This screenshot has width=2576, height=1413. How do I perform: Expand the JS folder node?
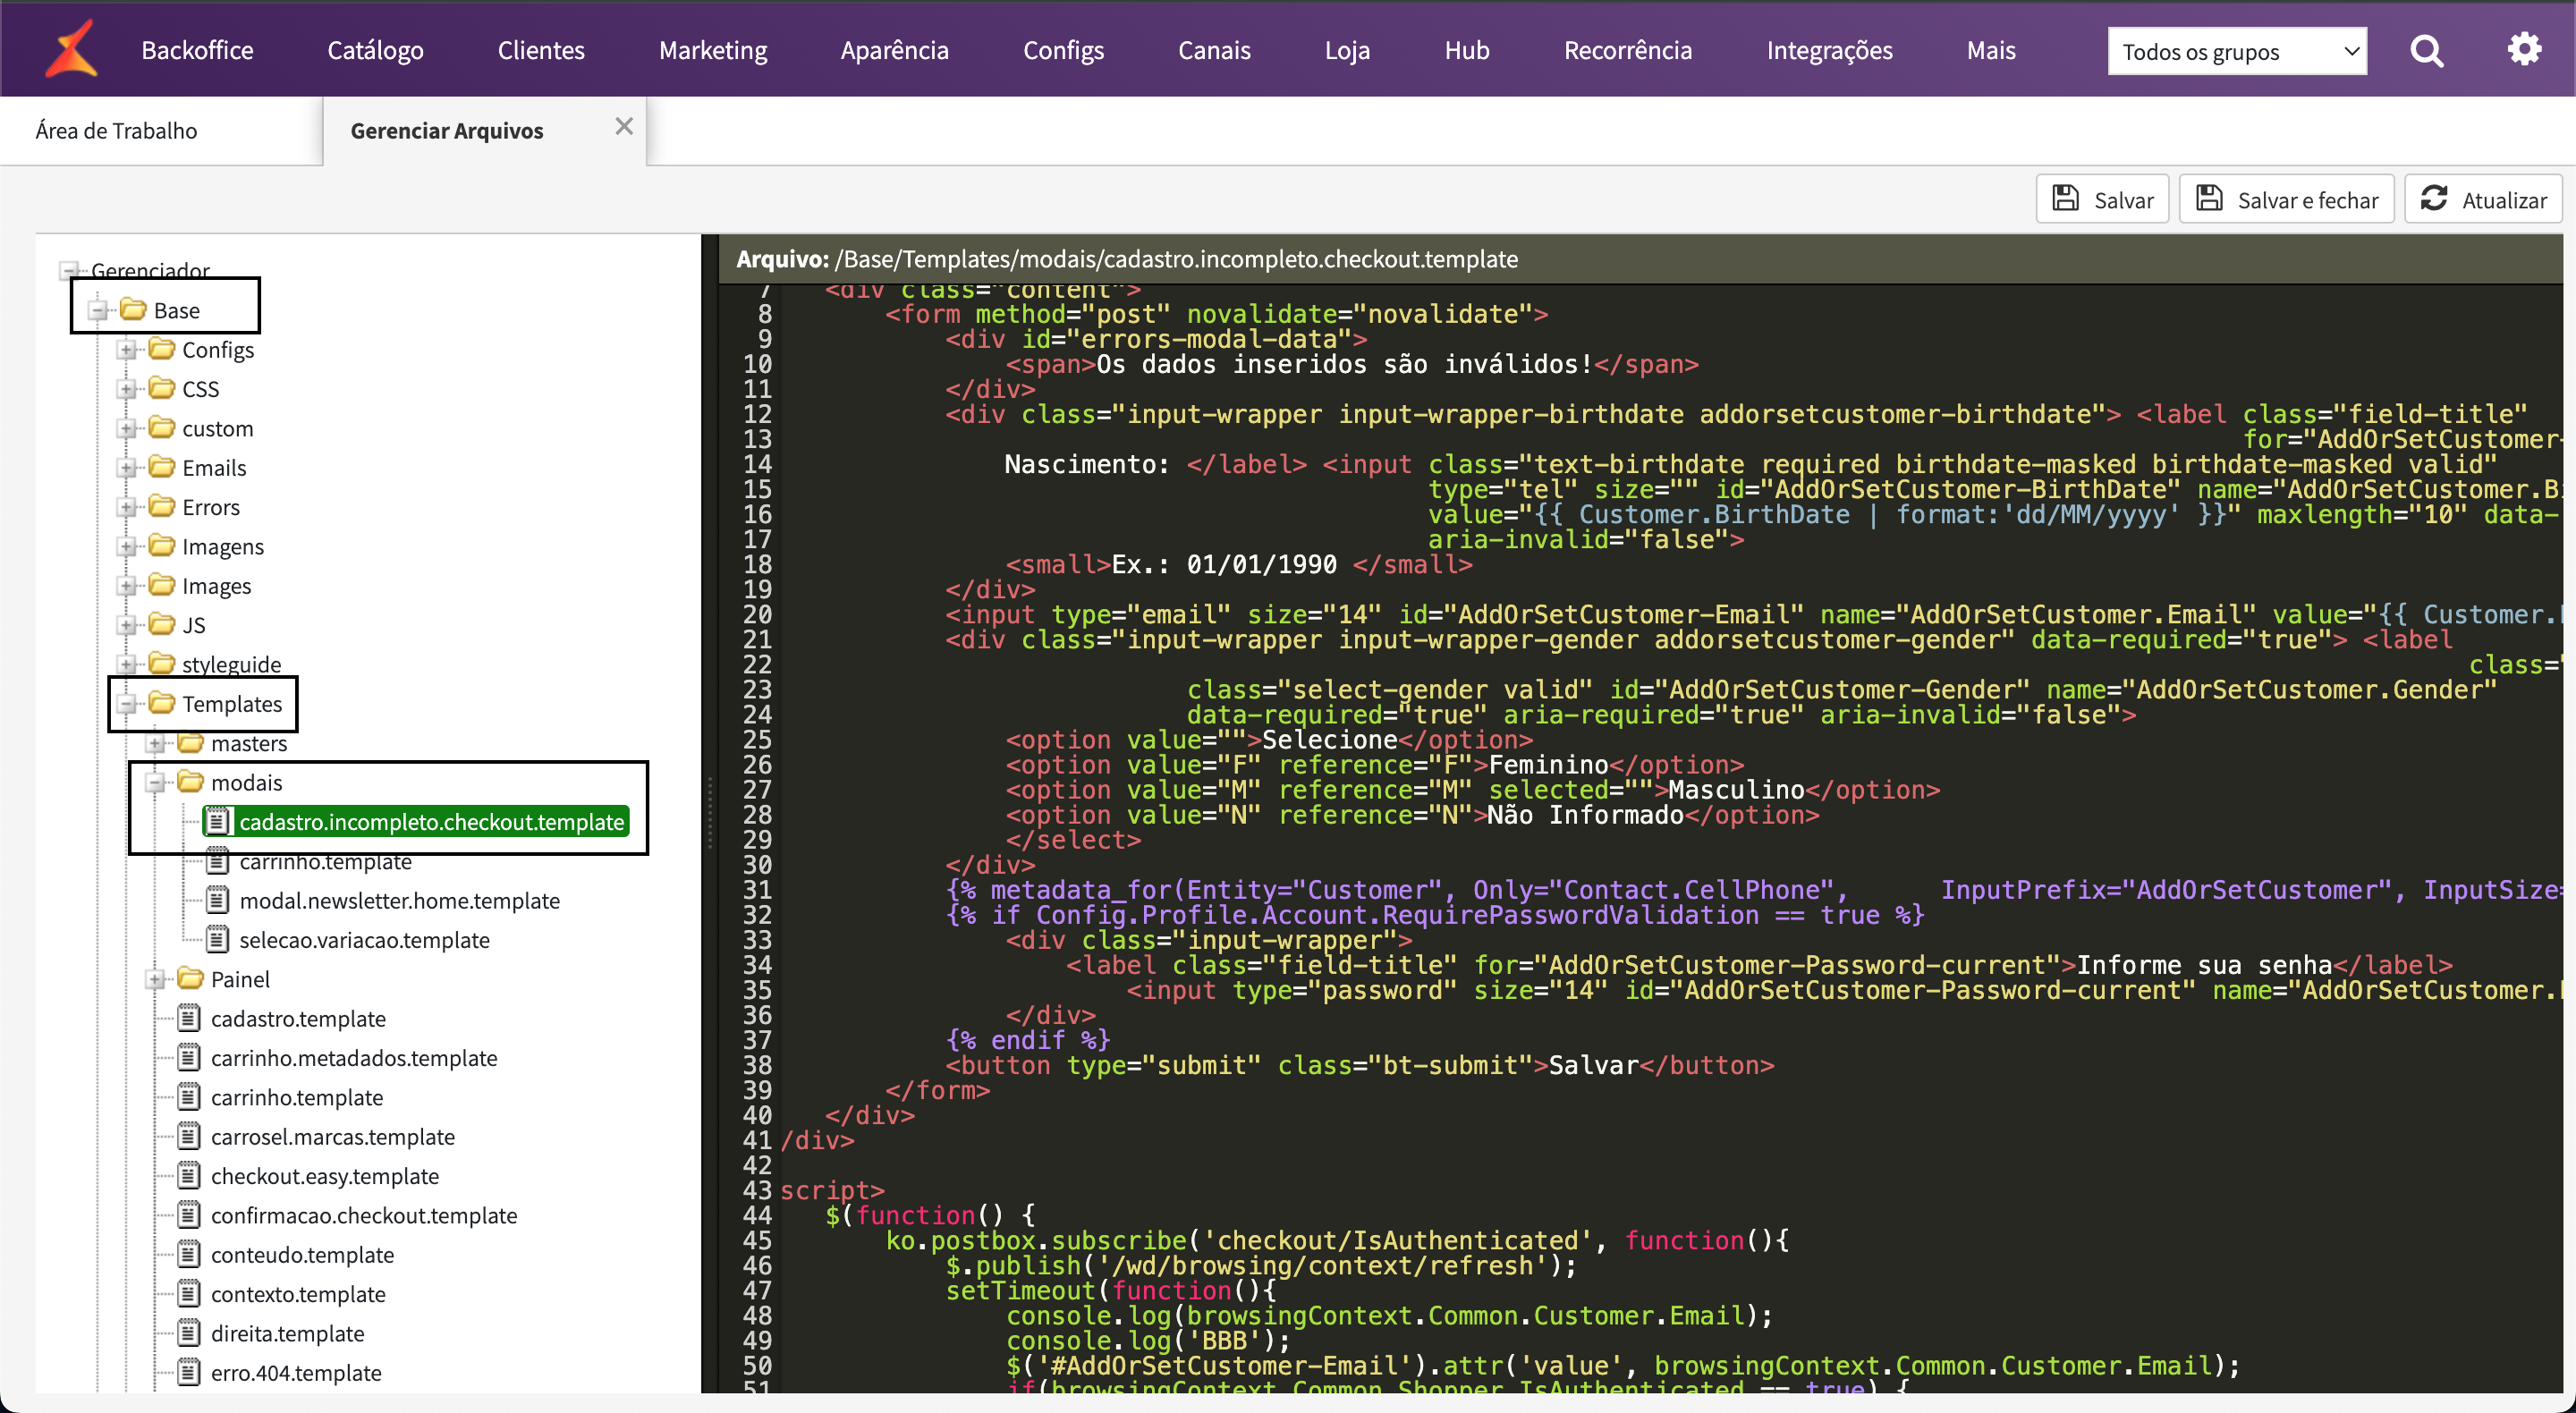(127, 625)
